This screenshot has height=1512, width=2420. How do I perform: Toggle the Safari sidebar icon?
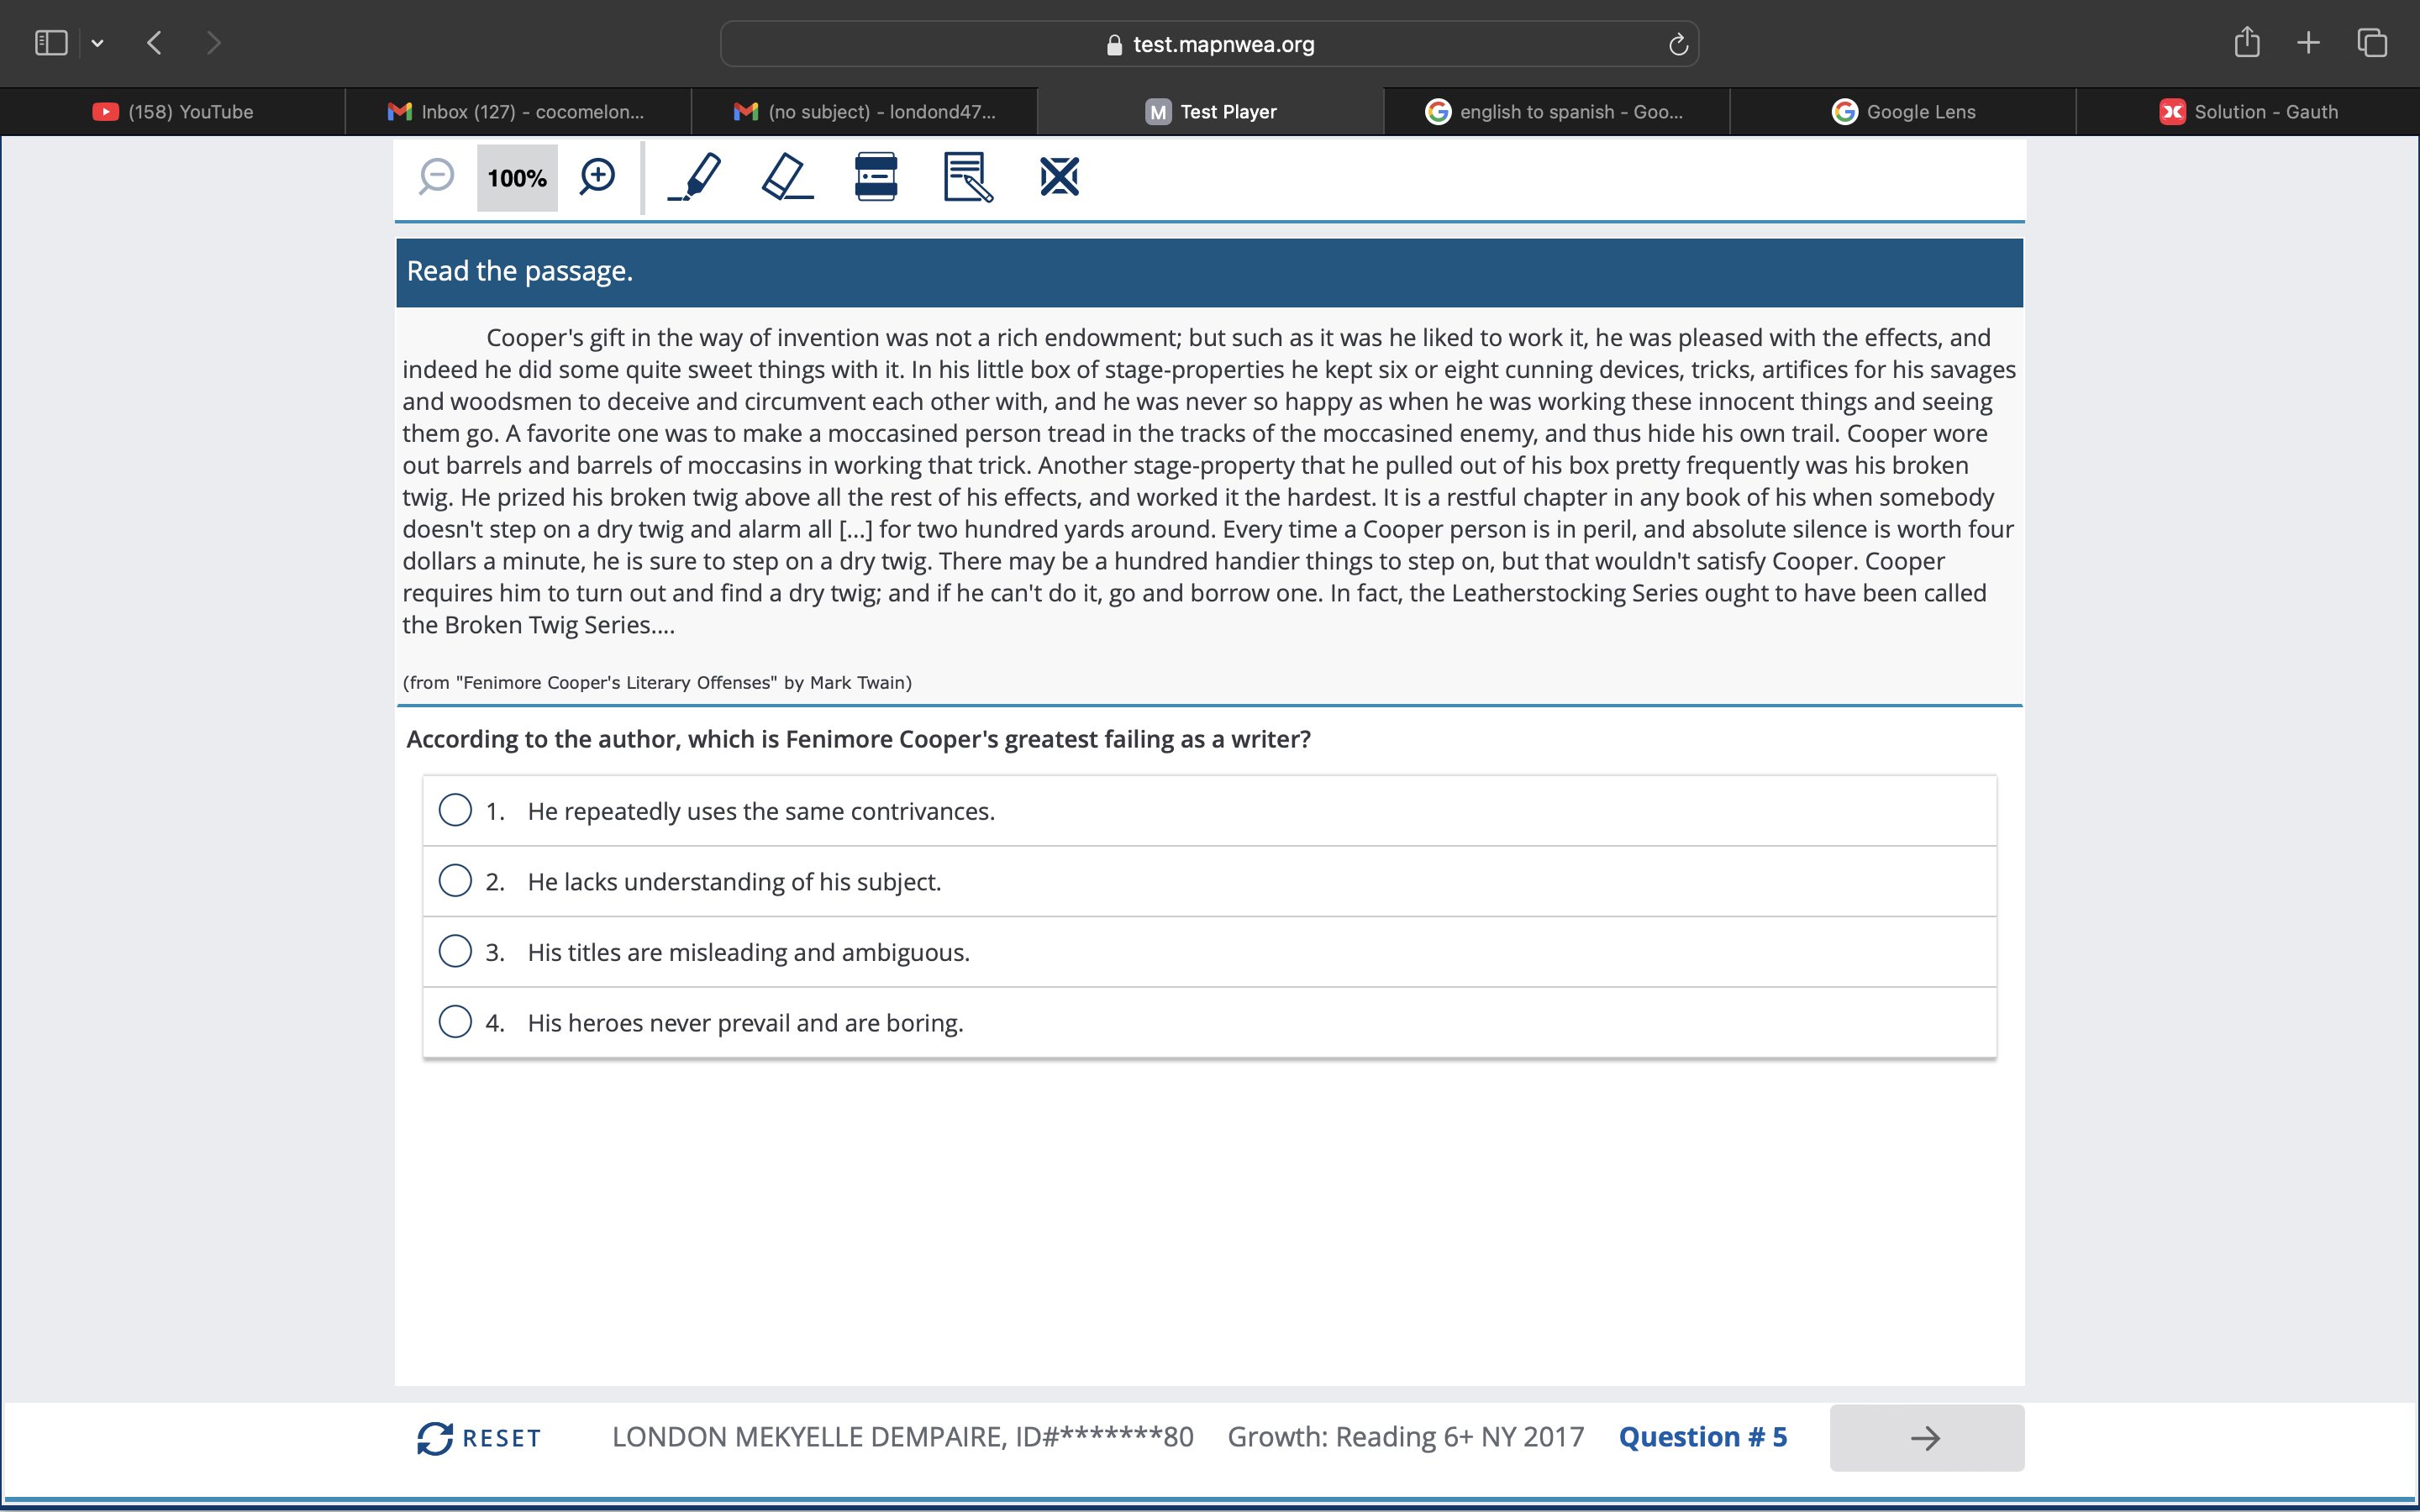pyautogui.click(x=51, y=43)
